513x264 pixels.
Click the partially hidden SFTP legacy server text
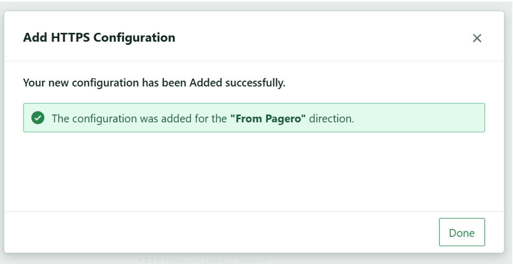tap(204, 260)
